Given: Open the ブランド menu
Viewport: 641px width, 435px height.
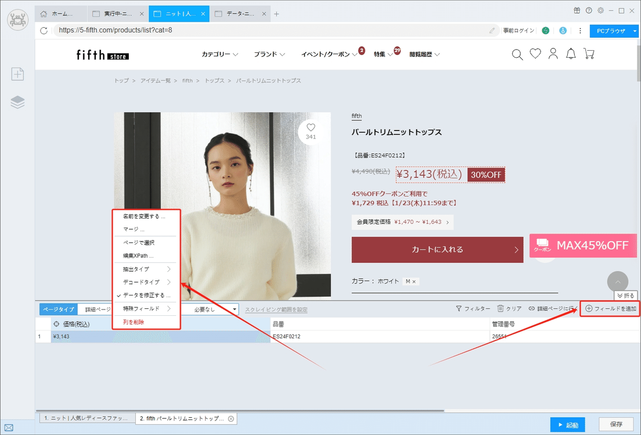Looking at the screenshot, I should pyautogui.click(x=269, y=54).
